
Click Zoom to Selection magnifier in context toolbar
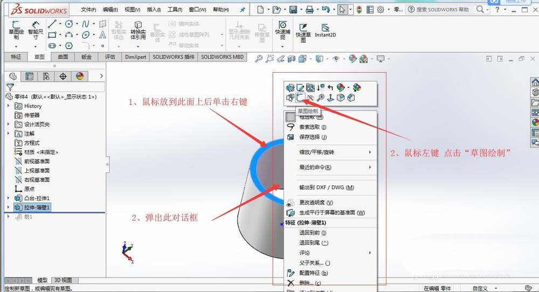[320, 98]
